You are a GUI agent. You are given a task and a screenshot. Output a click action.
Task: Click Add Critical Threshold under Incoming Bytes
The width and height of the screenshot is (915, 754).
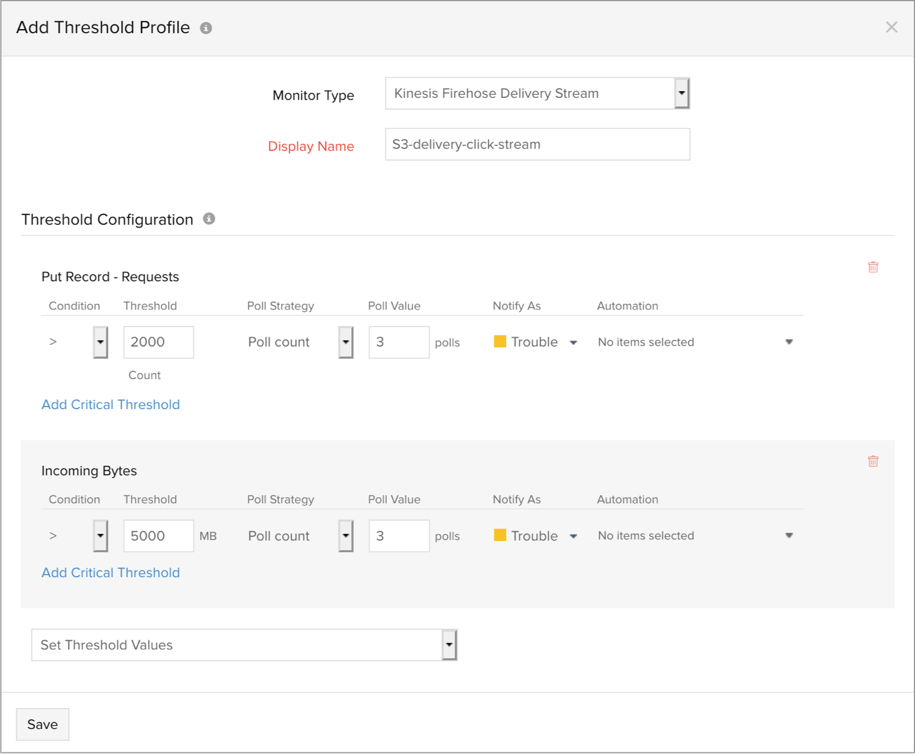(x=111, y=573)
